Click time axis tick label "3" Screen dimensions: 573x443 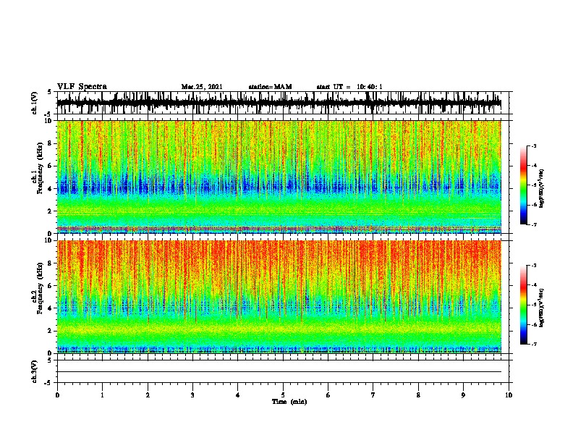tap(192, 395)
